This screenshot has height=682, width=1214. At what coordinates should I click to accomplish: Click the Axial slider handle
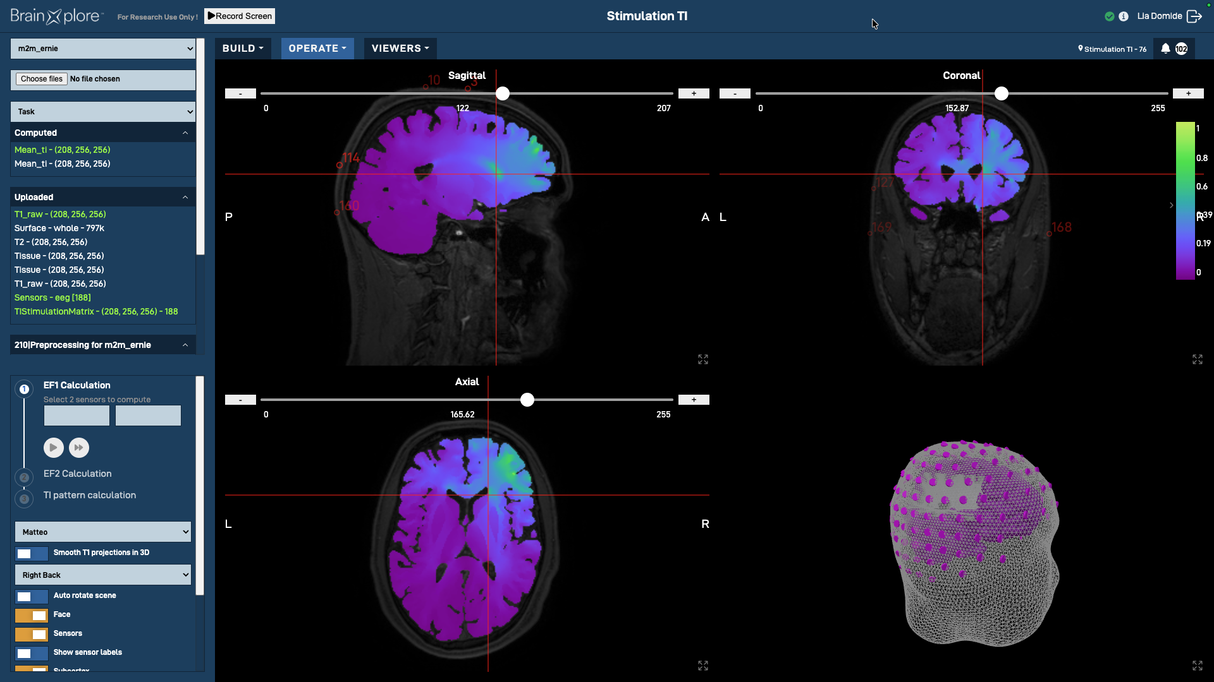(x=527, y=400)
